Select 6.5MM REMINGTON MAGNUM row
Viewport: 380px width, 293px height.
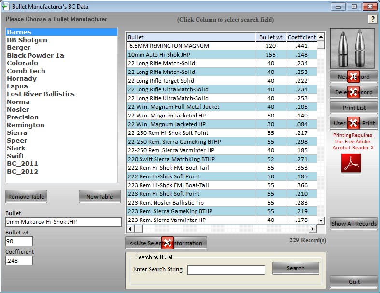(x=222, y=46)
